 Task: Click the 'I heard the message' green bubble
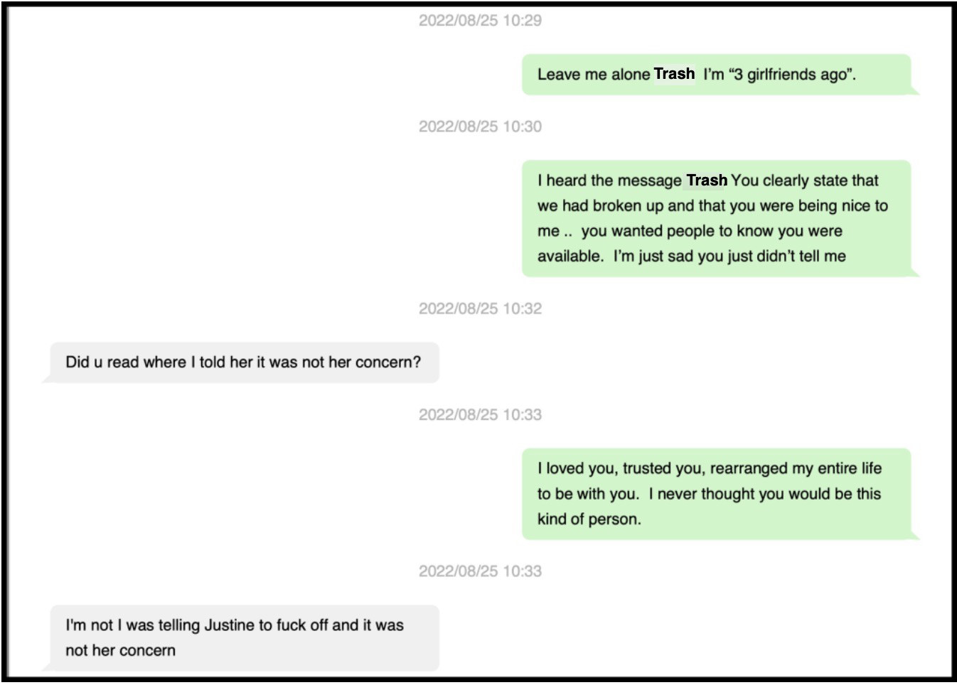point(716,218)
